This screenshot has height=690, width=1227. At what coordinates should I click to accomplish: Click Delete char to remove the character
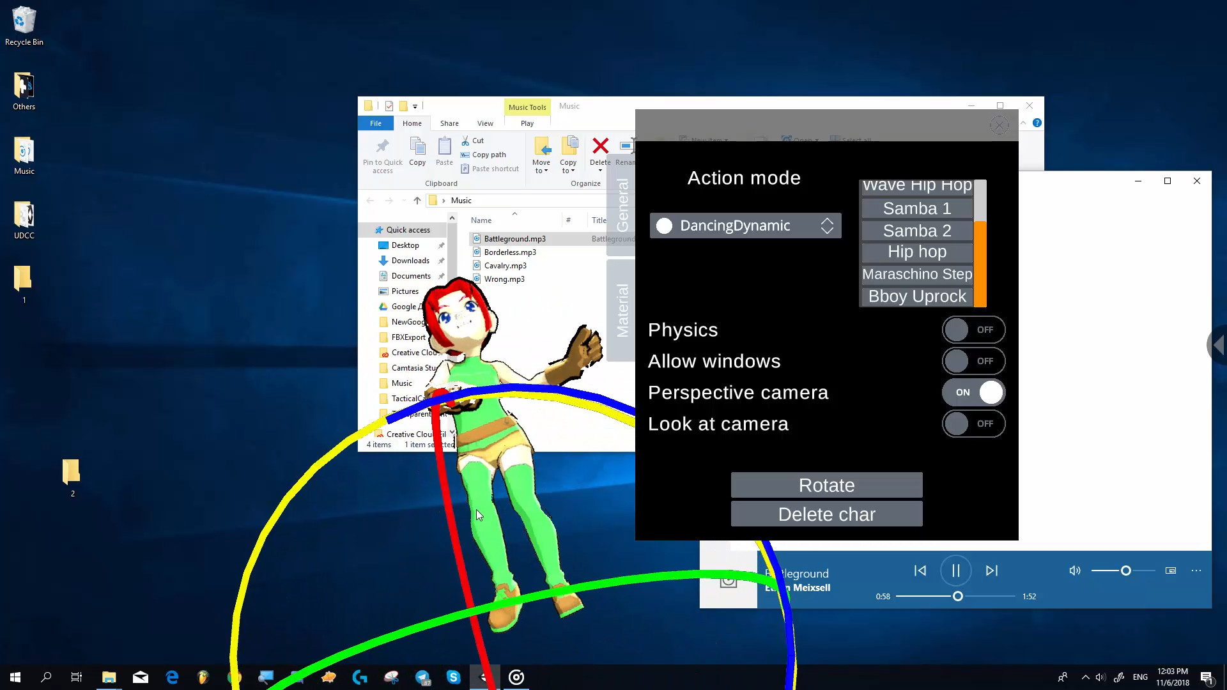point(826,514)
